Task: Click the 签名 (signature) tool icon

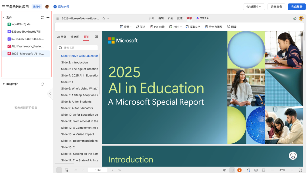Action: [141, 27]
